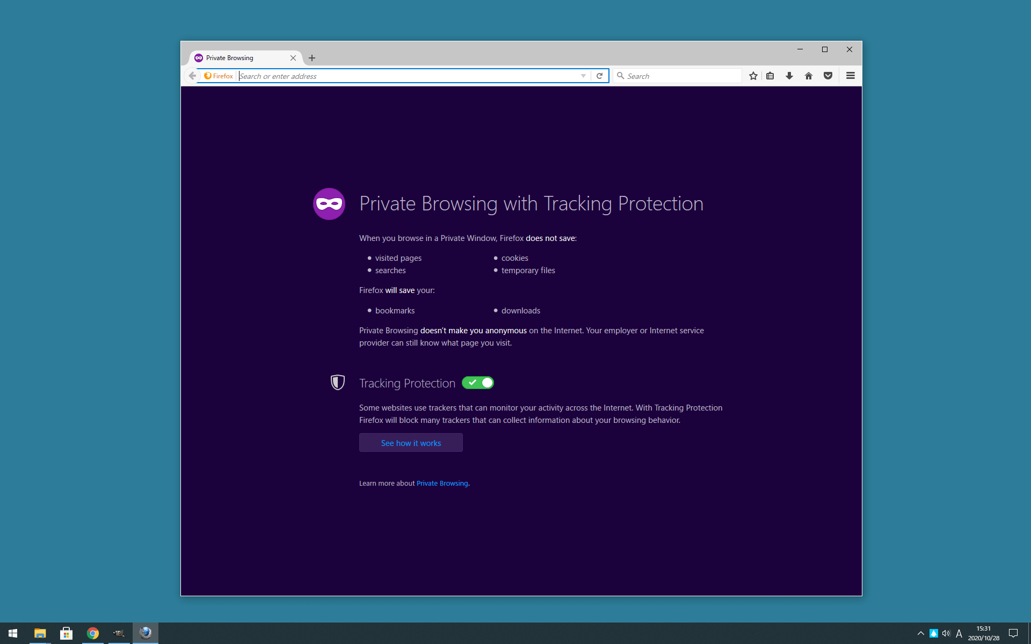Click the Tracking Protection section title
Screen dimensions: 1031x644
pos(407,383)
